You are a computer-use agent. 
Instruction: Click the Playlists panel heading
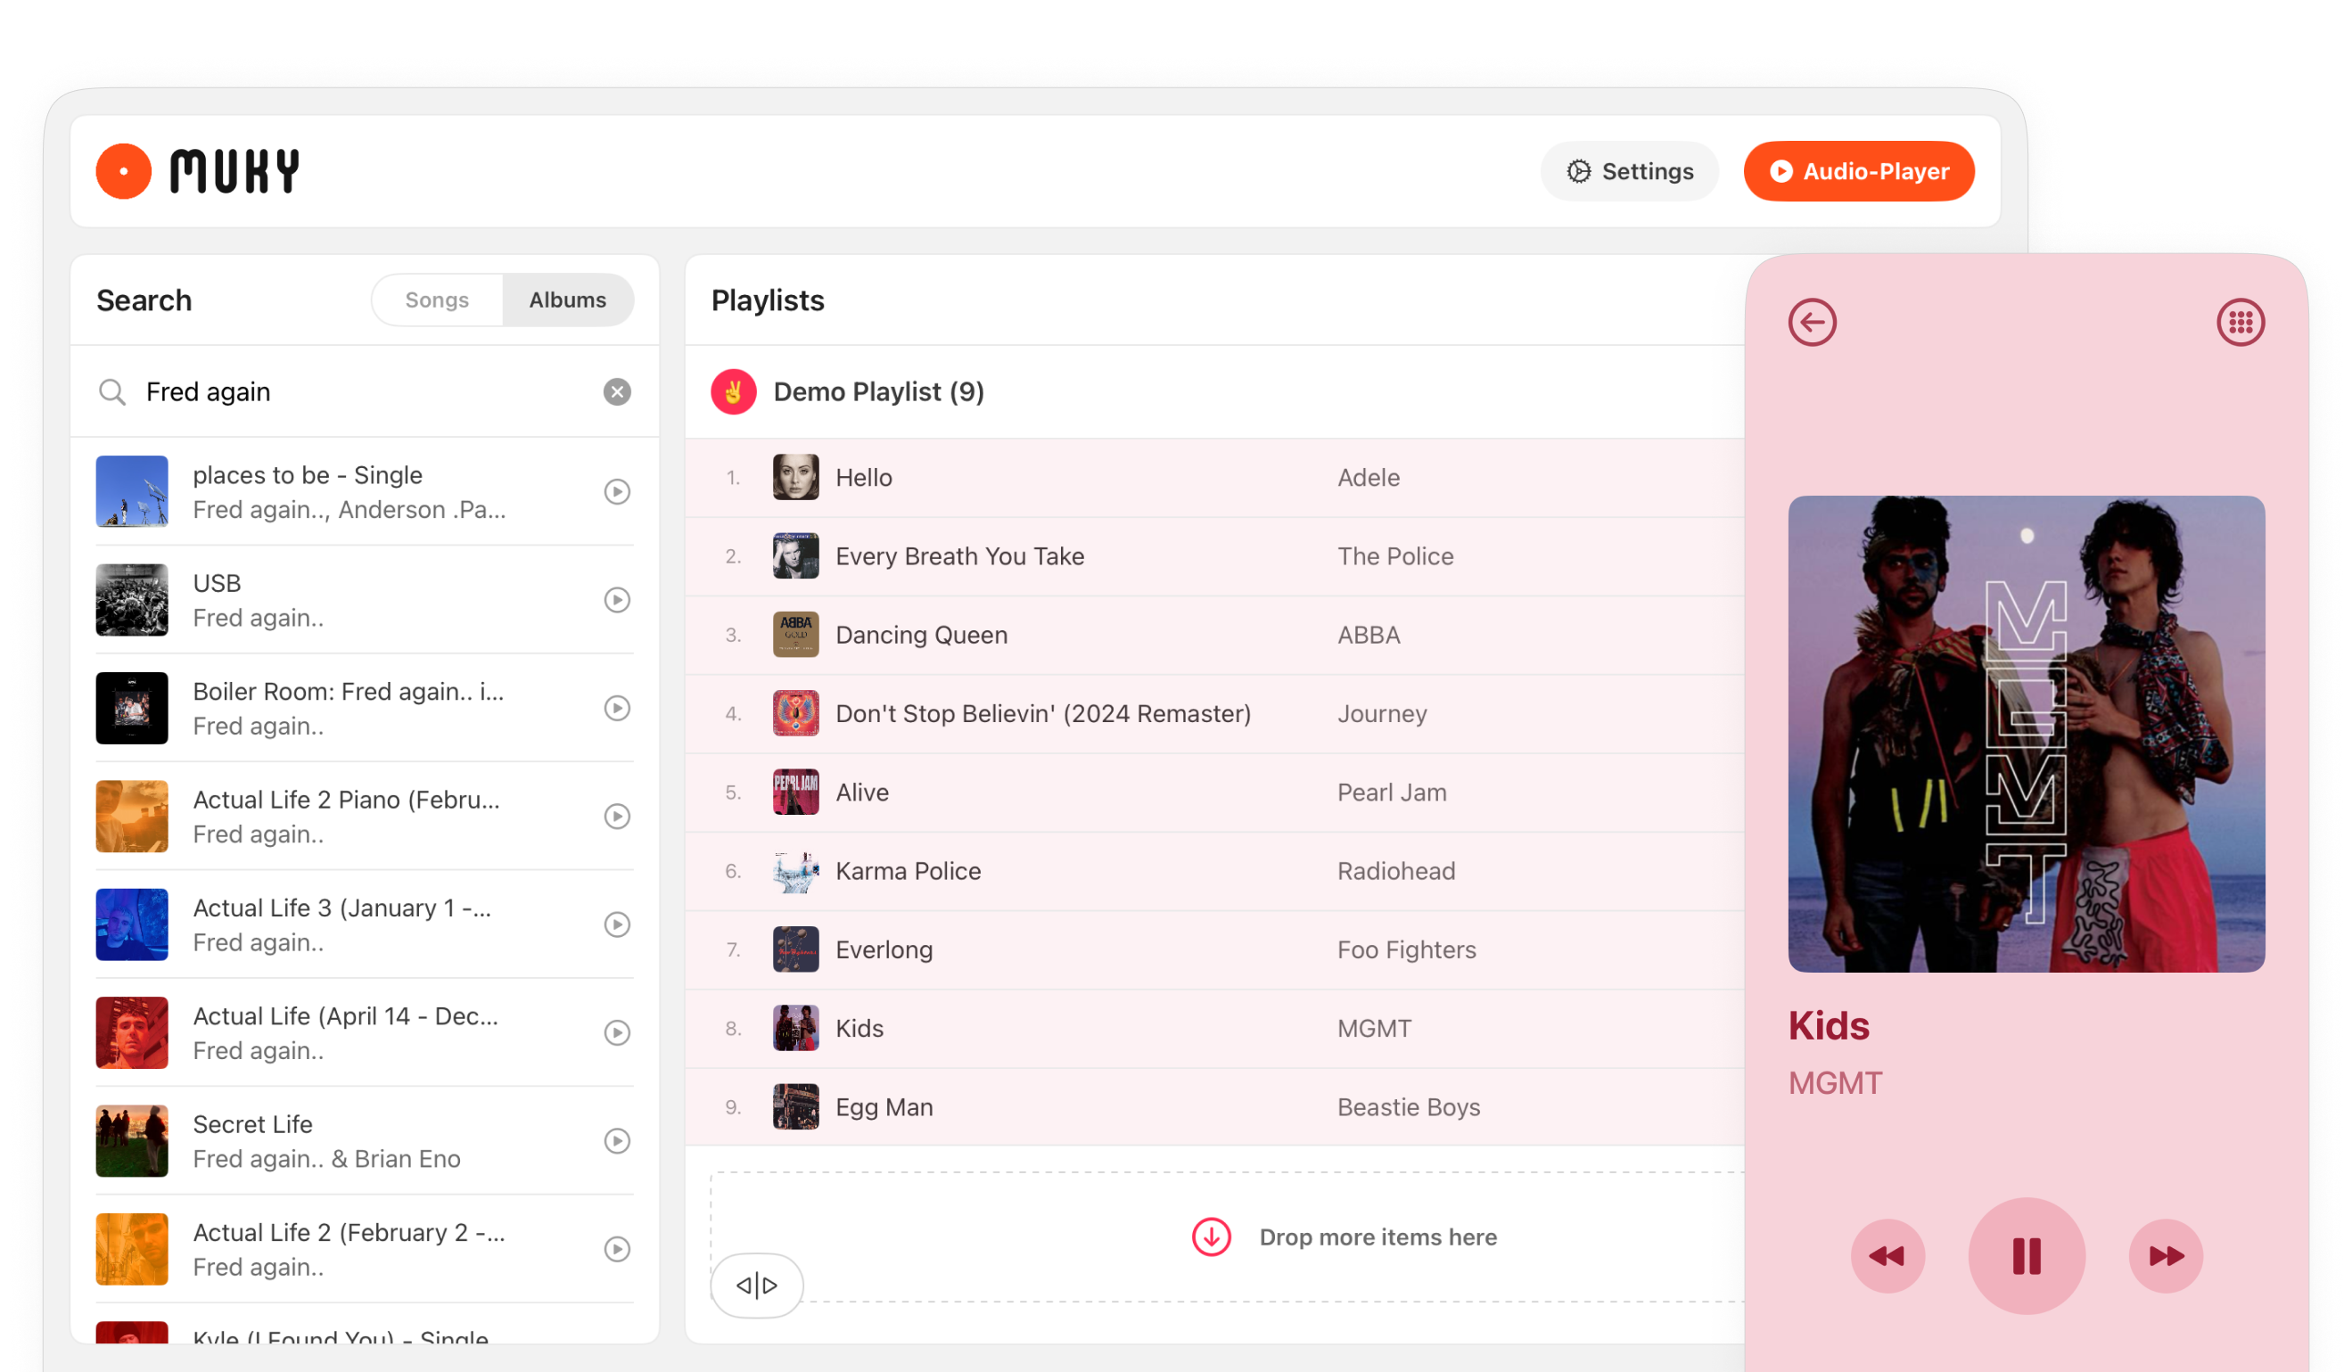tap(769, 300)
